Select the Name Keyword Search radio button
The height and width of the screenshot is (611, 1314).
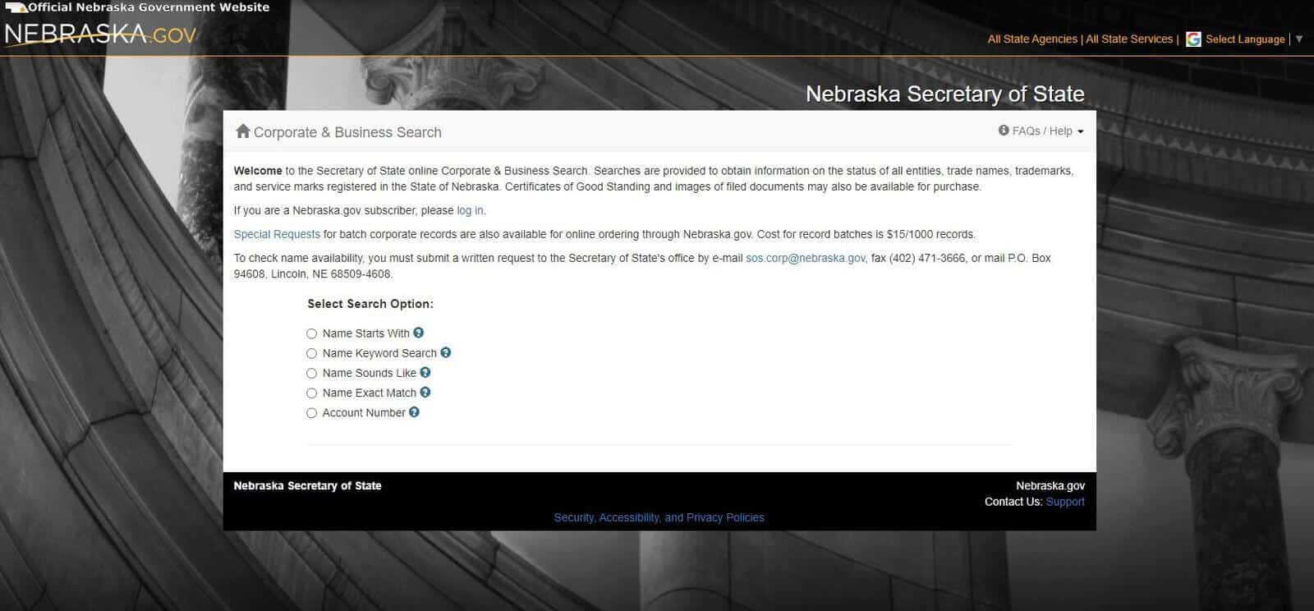point(311,353)
